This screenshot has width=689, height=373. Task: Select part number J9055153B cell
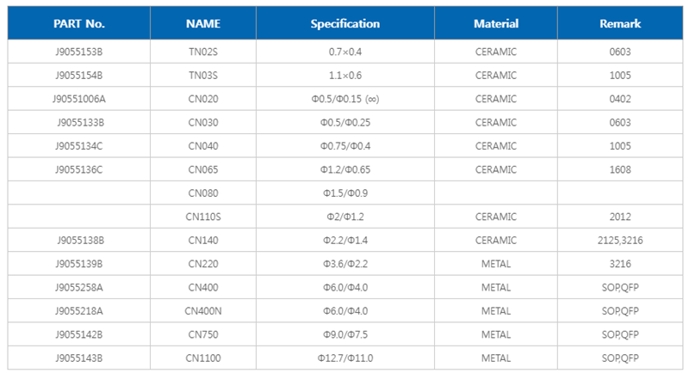point(78,52)
